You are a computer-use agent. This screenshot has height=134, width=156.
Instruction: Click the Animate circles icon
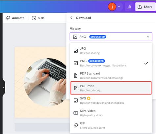click(x=8, y=18)
